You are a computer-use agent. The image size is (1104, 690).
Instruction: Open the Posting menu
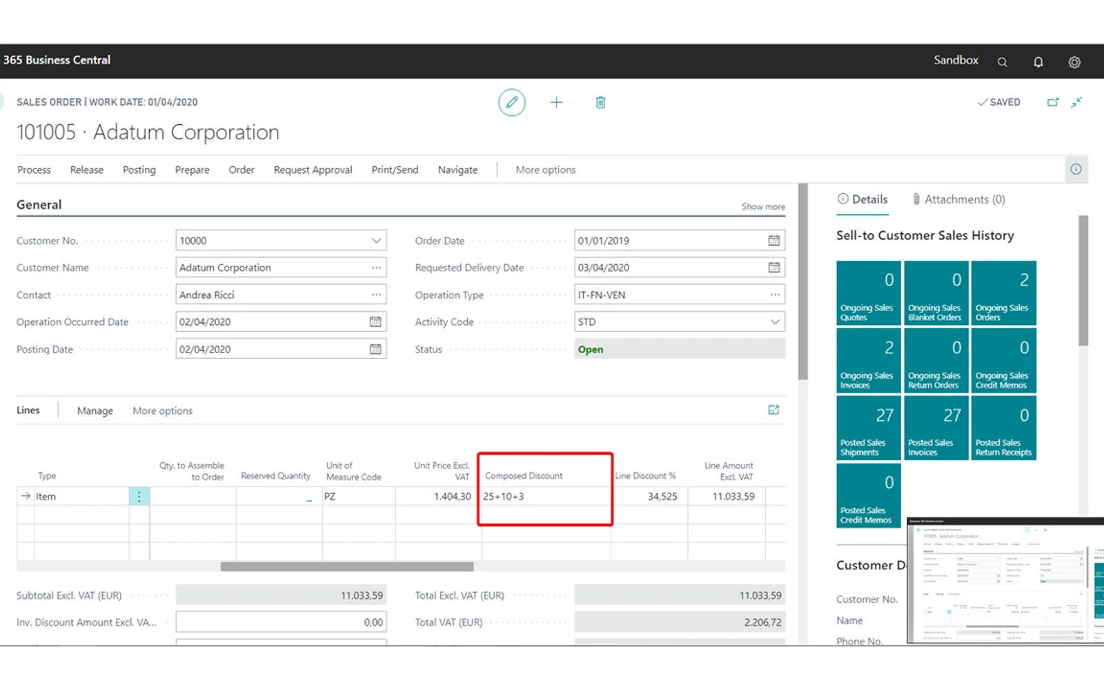click(139, 170)
